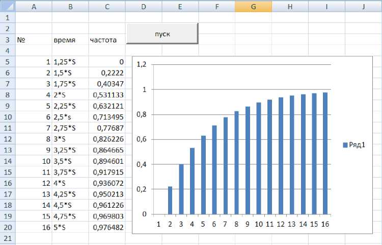This screenshot has height=245, width=382.
Task: Select column G header
Action: click(253, 6)
